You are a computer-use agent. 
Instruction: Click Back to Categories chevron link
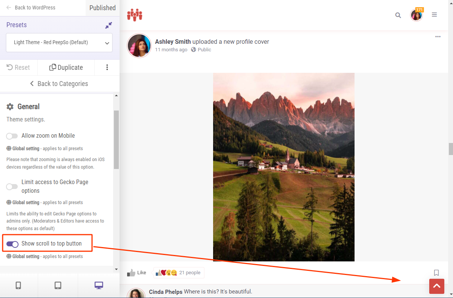59,84
